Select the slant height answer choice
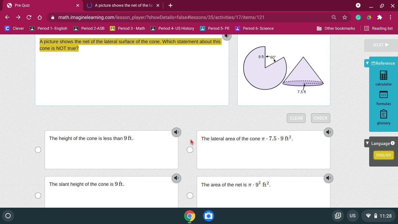 pyautogui.click(x=38, y=195)
